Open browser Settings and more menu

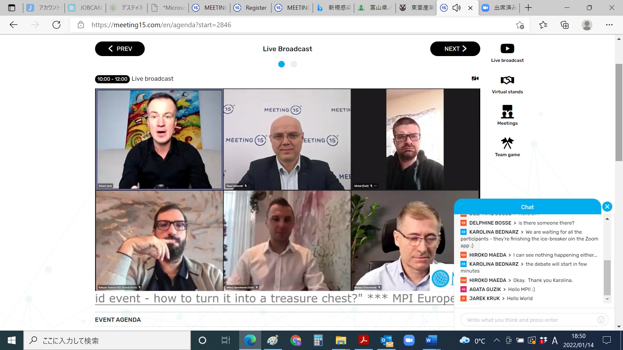pos(609,25)
